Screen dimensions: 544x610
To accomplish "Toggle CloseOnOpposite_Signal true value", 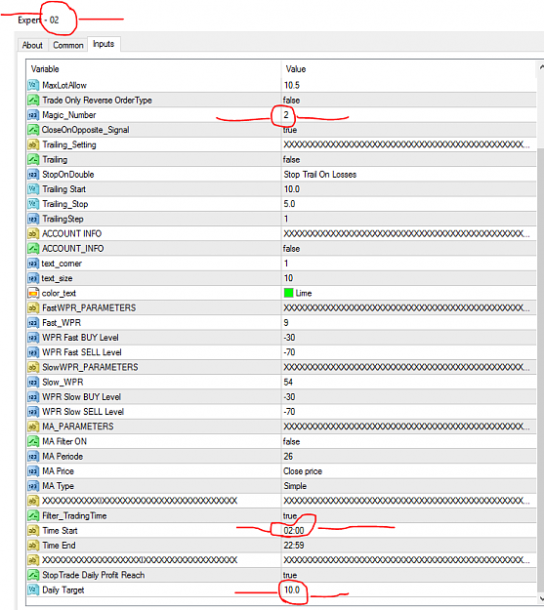I will (409, 130).
